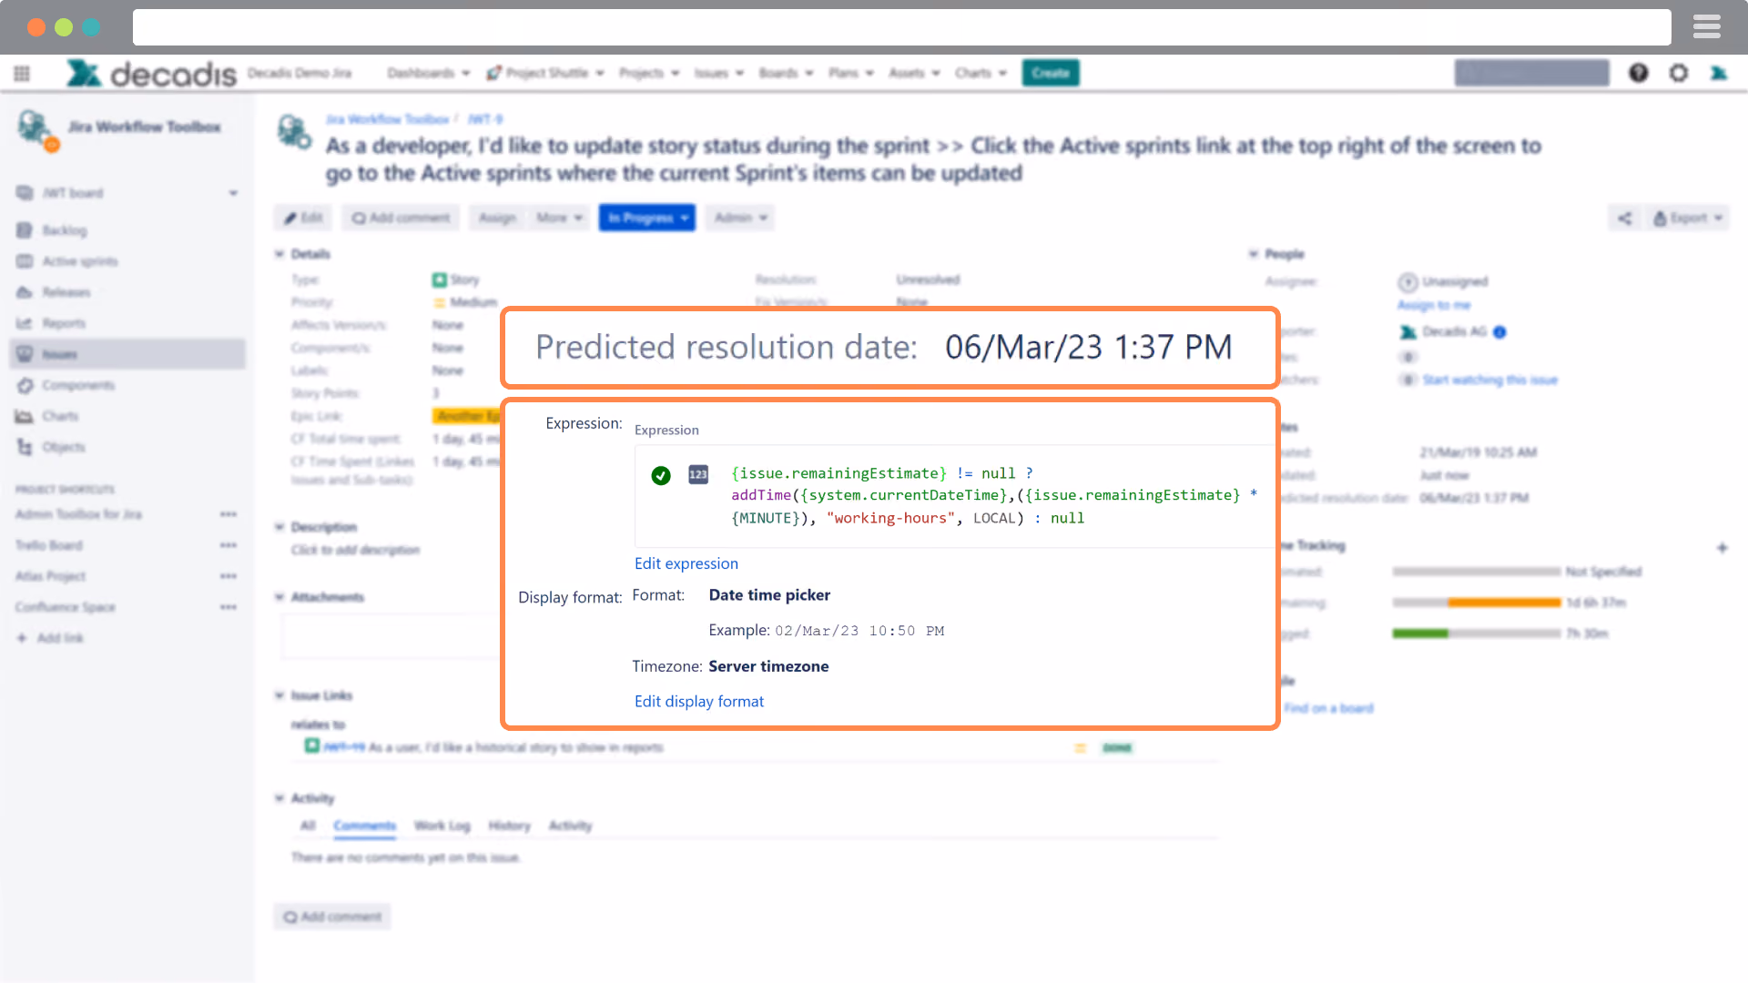Click the Edit display format link

coord(699,701)
